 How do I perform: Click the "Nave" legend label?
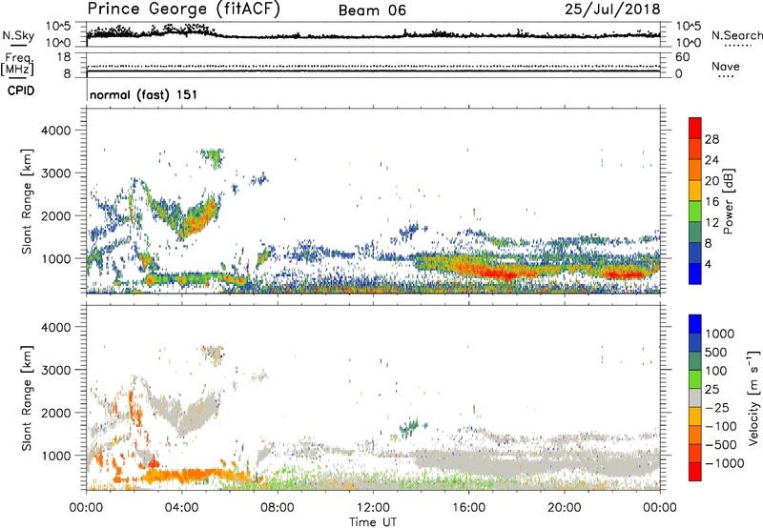(726, 66)
